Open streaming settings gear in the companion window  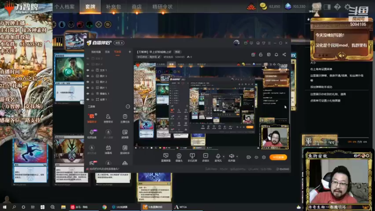coord(264,157)
